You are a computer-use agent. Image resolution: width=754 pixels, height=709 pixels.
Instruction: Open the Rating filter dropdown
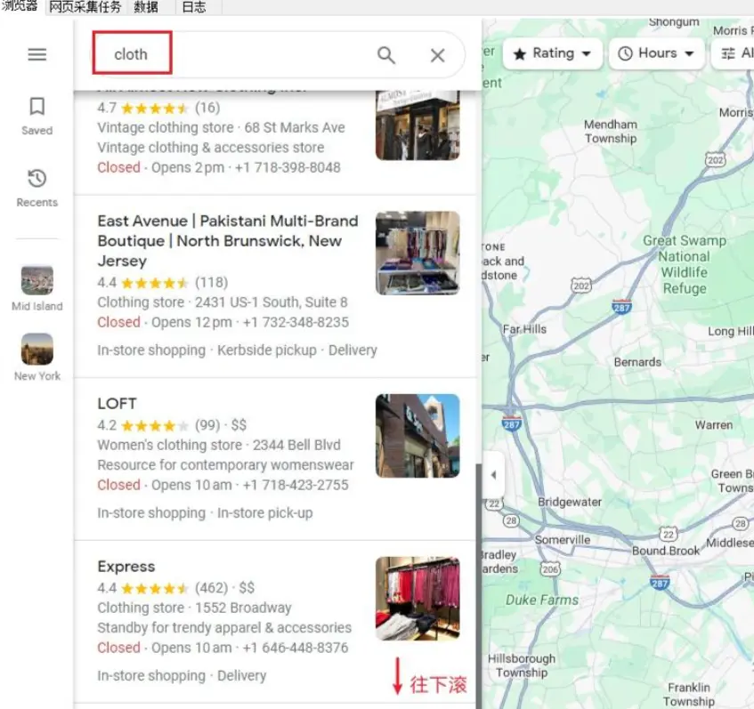(x=552, y=53)
